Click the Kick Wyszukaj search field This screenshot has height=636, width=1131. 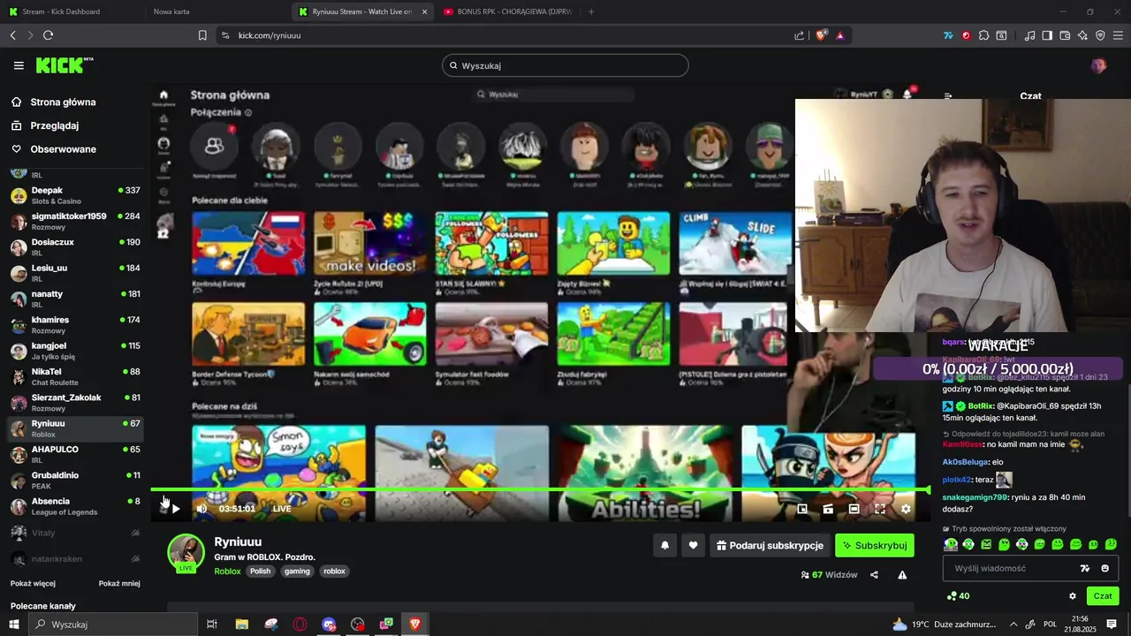(565, 65)
